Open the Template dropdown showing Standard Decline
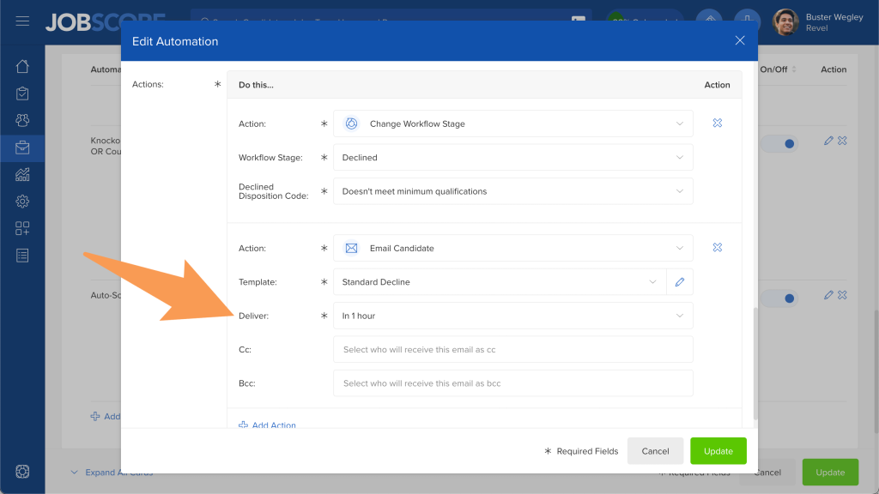 click(x=499, y=282)
